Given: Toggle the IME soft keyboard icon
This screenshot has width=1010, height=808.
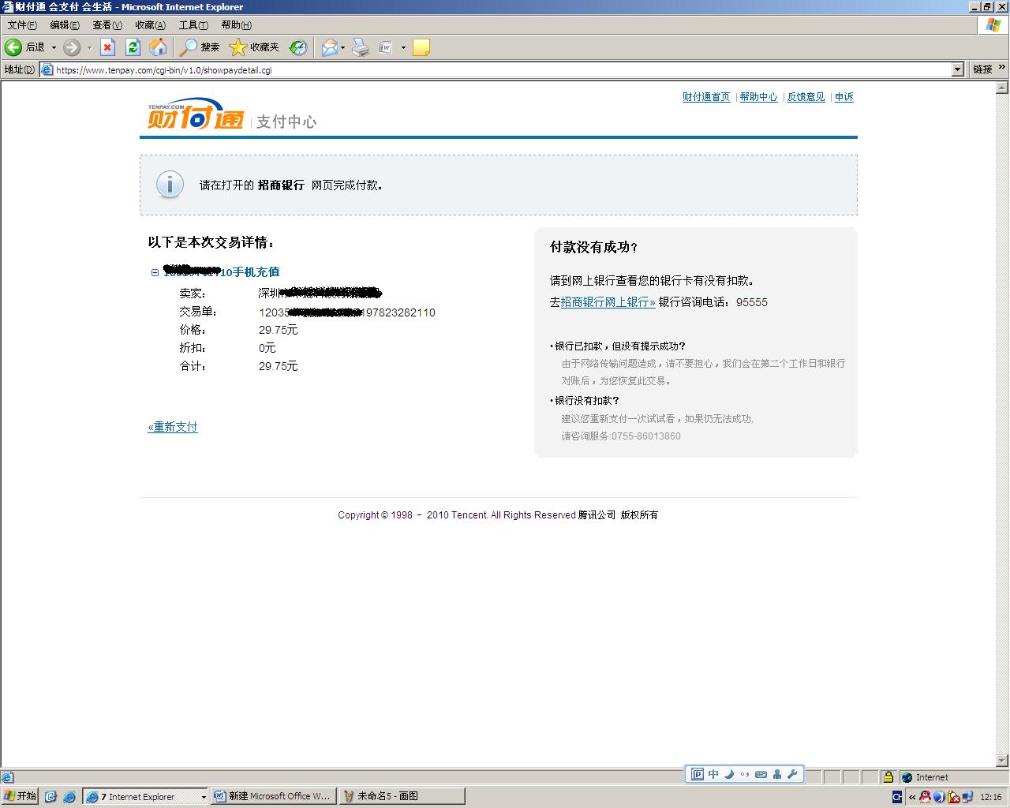Looking at the screenshot, I should click(x=761, y=774).
